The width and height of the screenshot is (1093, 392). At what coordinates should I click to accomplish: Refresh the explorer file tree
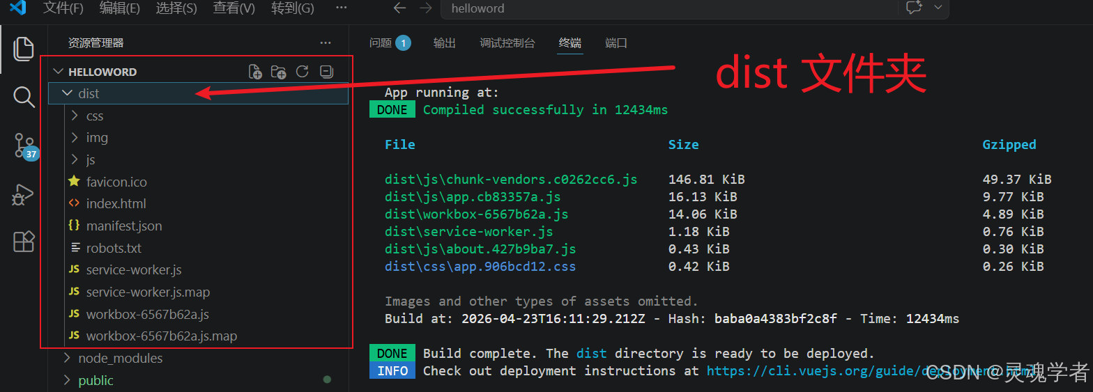pos(302,71)
